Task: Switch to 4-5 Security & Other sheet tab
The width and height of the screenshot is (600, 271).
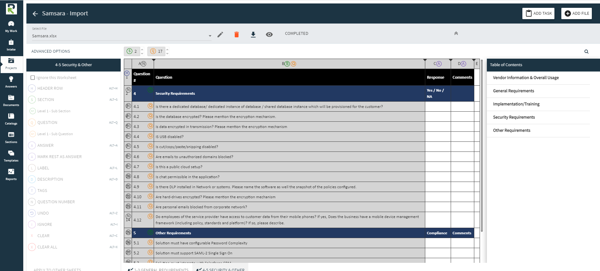Action: point(220,269)
